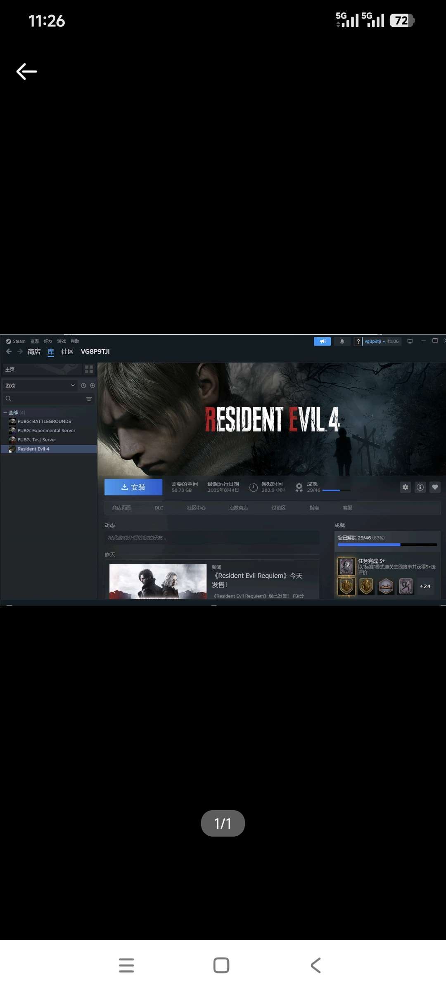Screen dimensions: 446x991
Task: Open the vg8p9tji account dropdown
Action: 375,341
